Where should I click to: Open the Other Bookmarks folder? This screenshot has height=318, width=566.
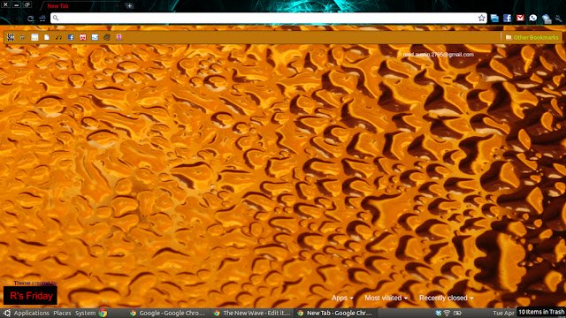tap(532, 37)
